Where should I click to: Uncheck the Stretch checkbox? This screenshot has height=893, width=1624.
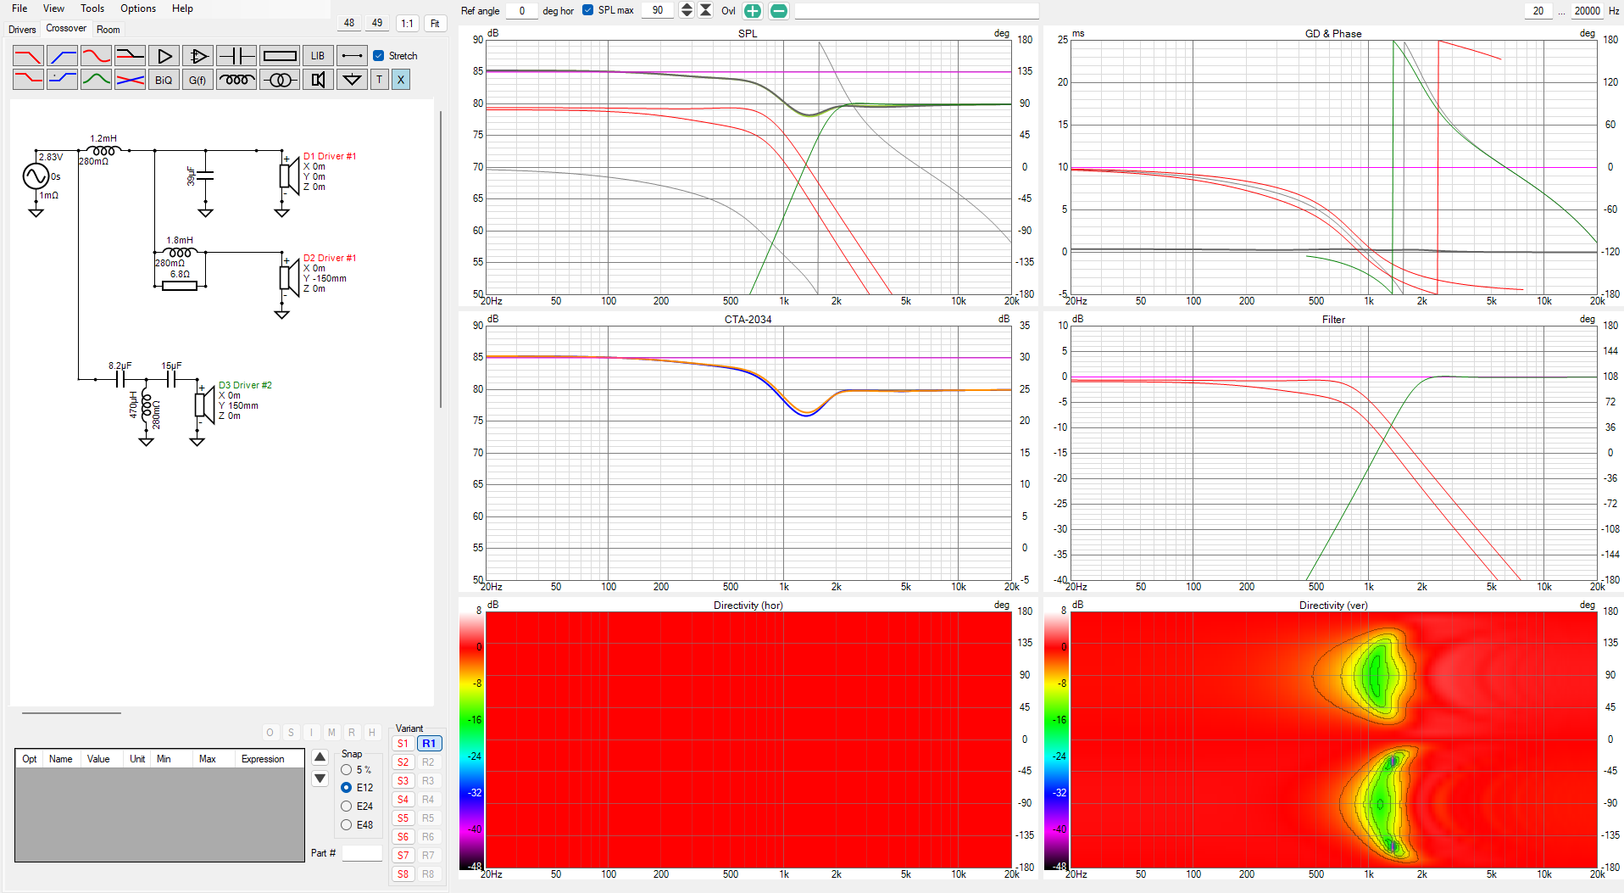(379, 56)
